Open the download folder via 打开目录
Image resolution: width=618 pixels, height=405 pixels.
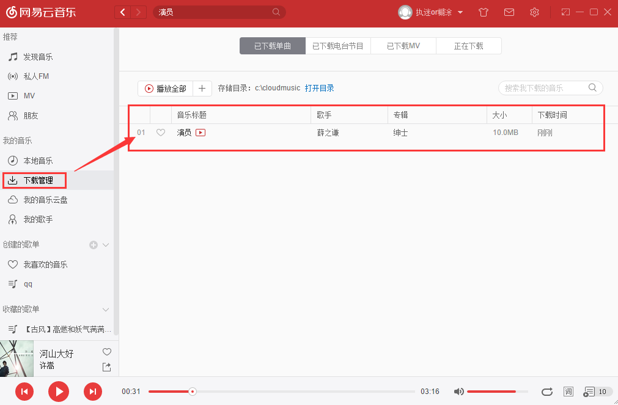(320, 87)
